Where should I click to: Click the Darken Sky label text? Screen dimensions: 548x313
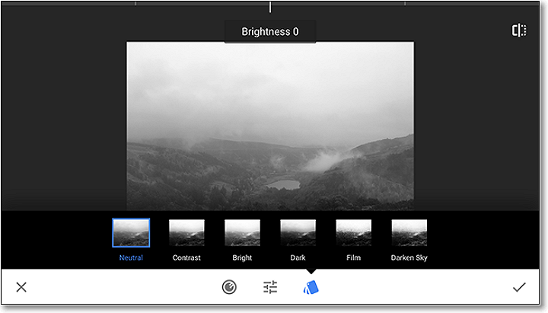(409, 257)
